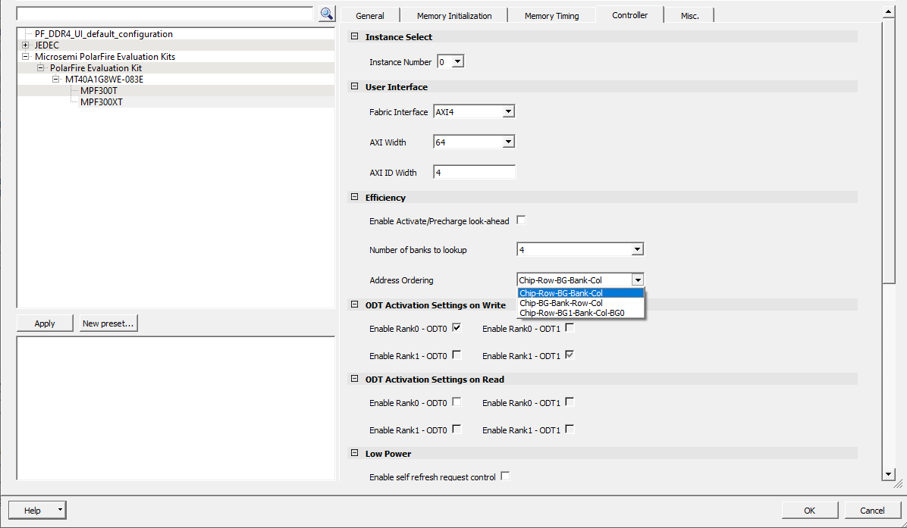Click the search magnifier icon
The height and width of the screenshot is (528, 907).
coord(326,14)
